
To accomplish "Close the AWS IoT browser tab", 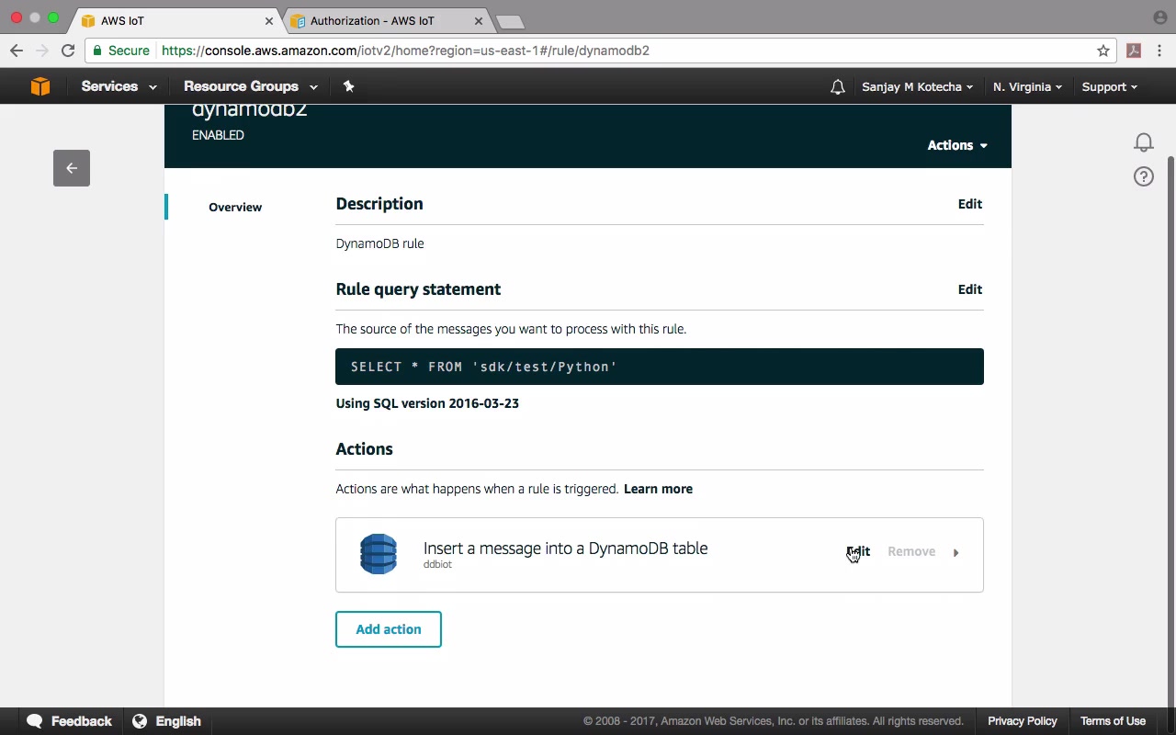I will point(269,21).
